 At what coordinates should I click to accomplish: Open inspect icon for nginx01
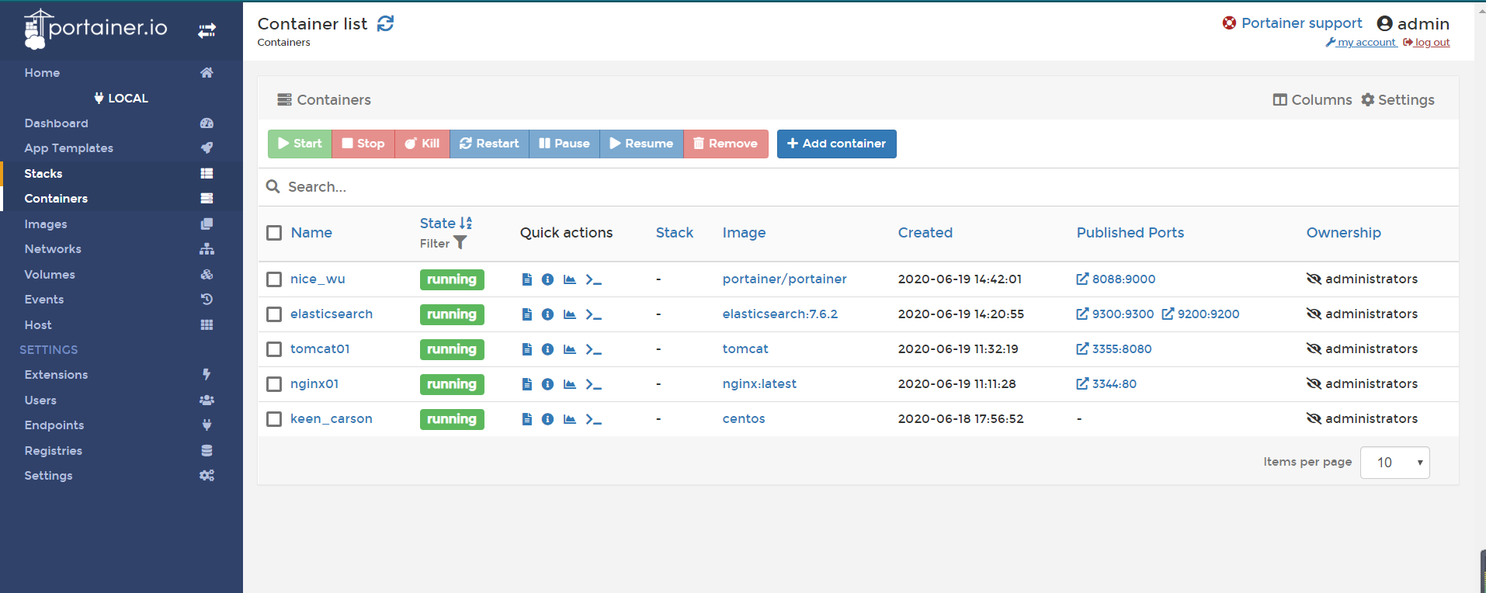[x=547, y=384]
